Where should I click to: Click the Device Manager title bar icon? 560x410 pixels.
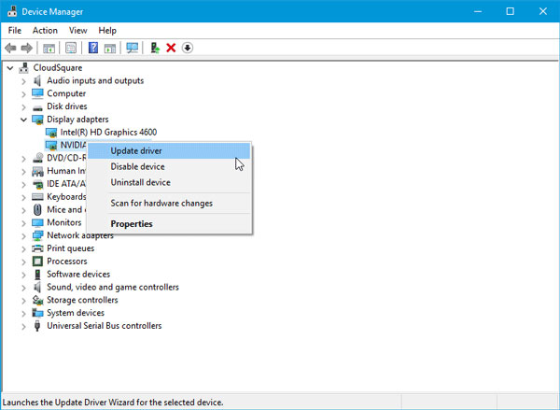click(12, 11)
